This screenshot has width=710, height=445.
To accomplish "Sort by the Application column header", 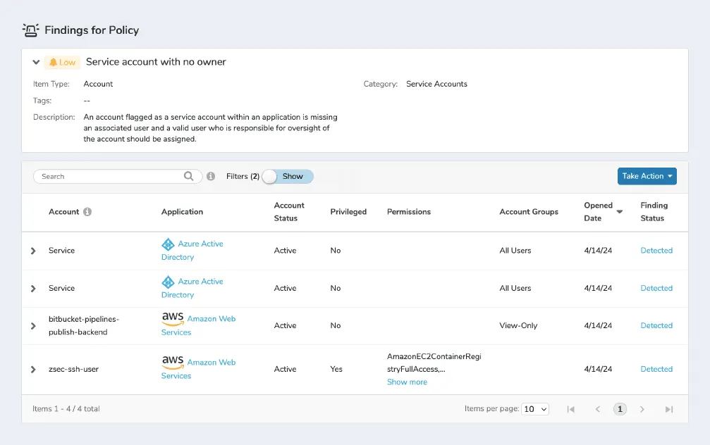I will (x=182, y=212).
